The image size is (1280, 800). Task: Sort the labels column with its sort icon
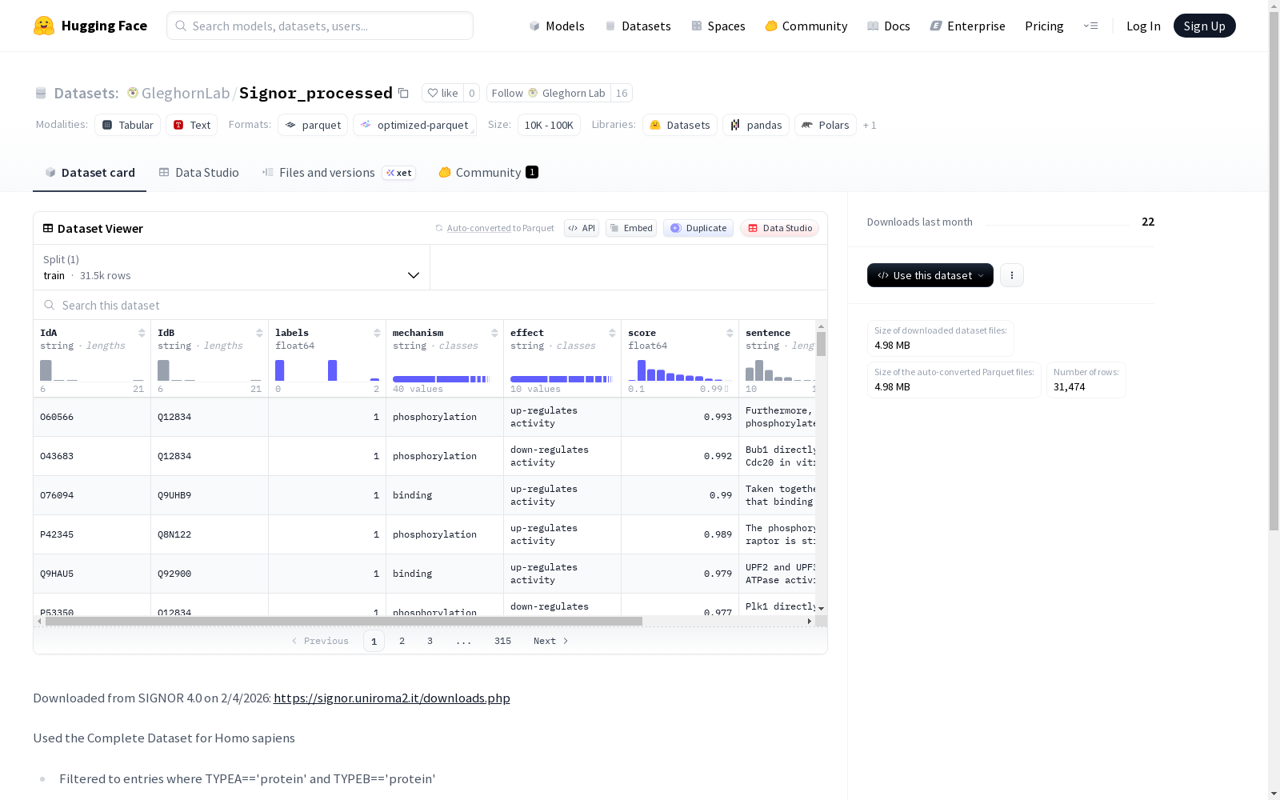click(x=377, y=333)
